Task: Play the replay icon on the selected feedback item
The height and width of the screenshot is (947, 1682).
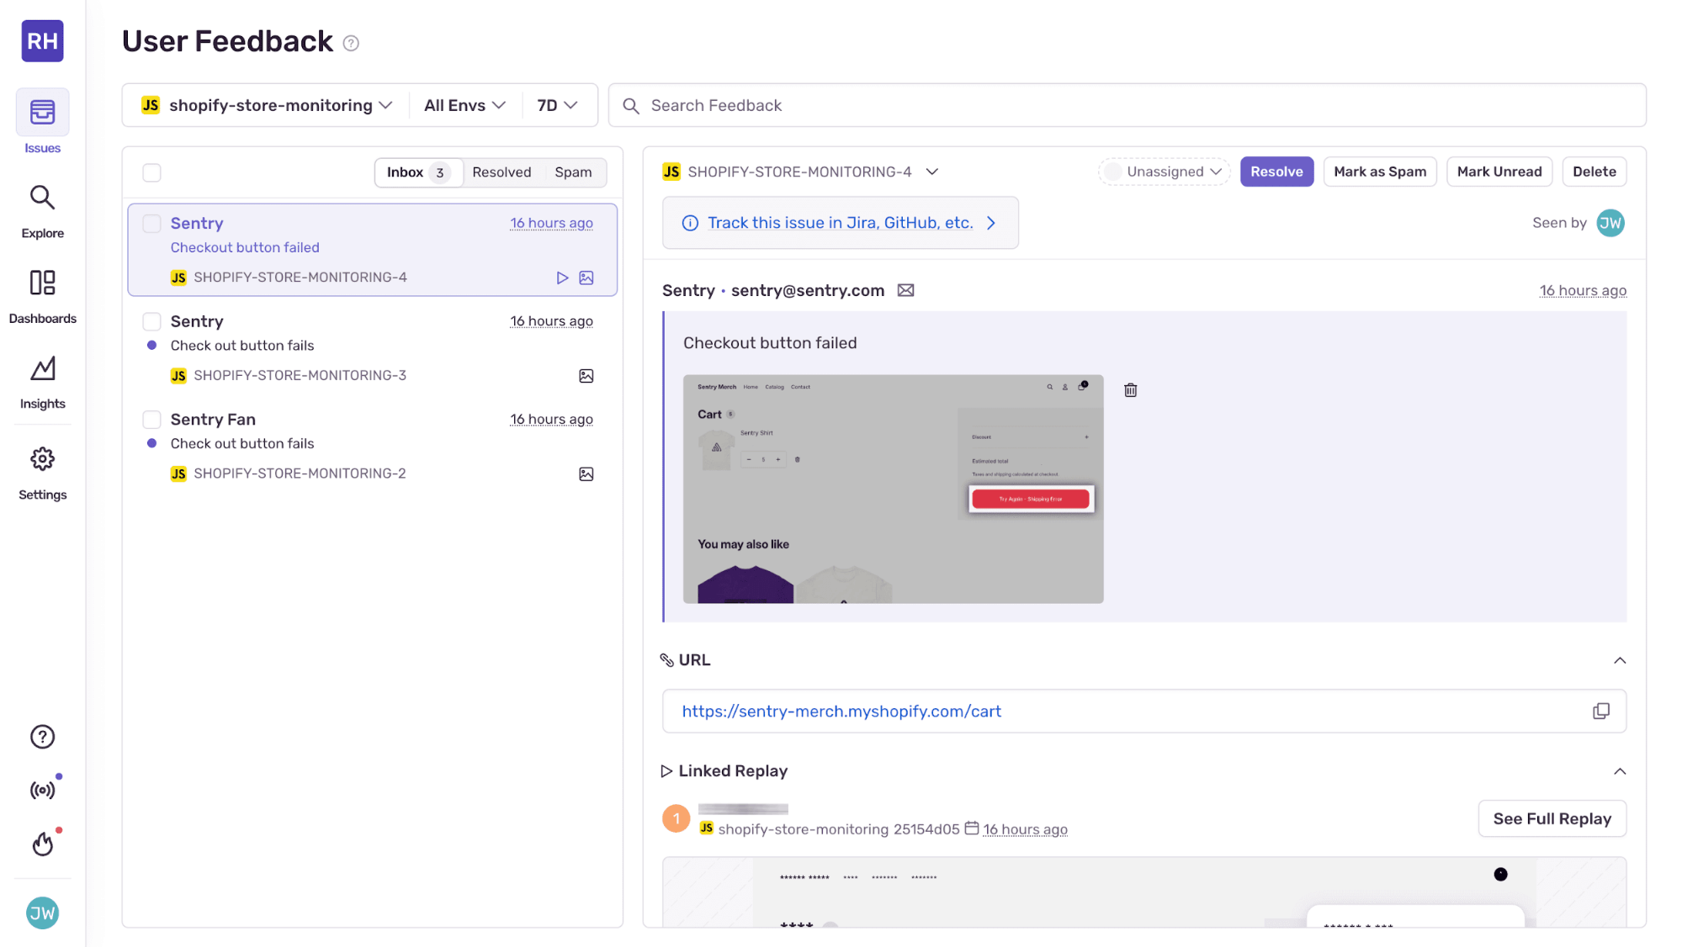Action: point(562,277)
